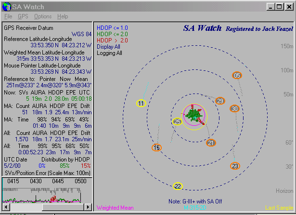Click the satellite 30 orange marker
Viewport: 296px width, 215px height.
234,109
